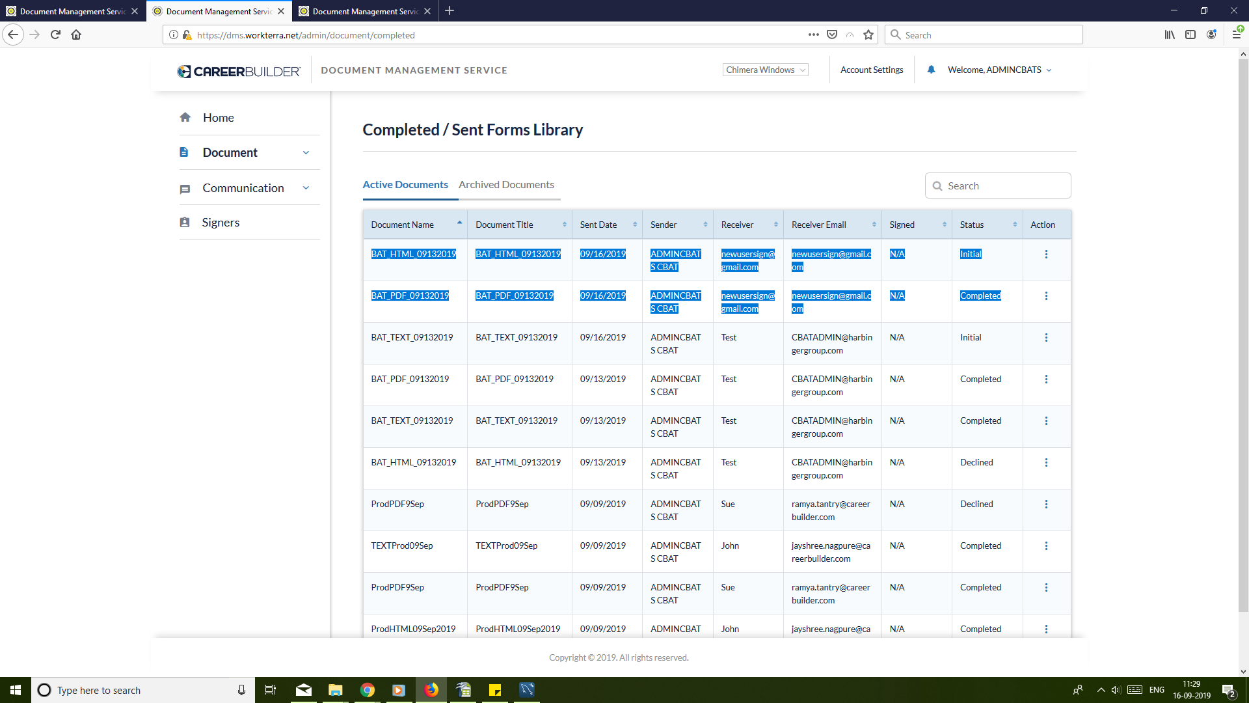Image resolution: width=1249 pixels, height=703 pixels.
Task: Switch to Archived Documents tab
Action: click(x=506, y=185)
